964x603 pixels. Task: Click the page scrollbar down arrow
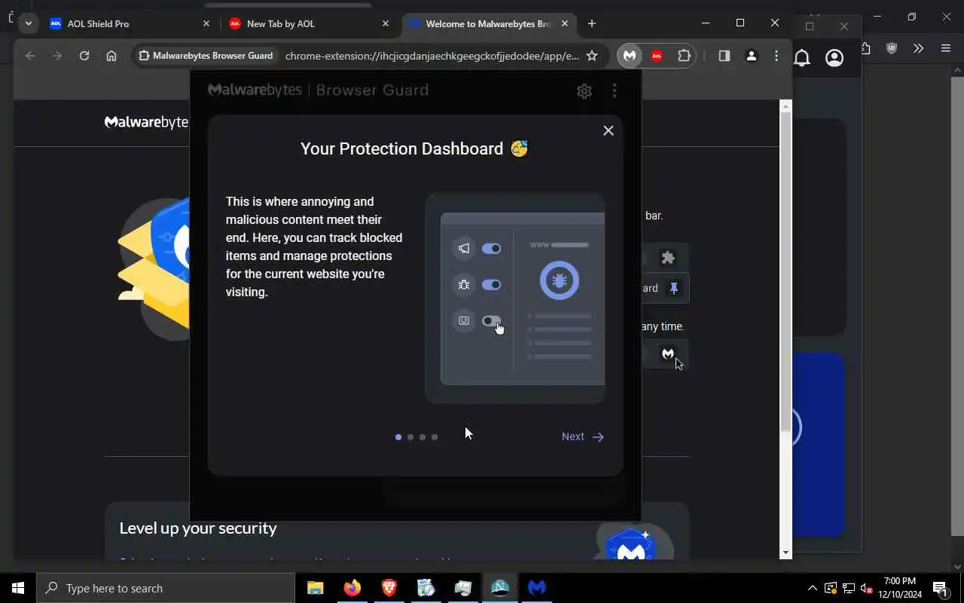(786, 552)
